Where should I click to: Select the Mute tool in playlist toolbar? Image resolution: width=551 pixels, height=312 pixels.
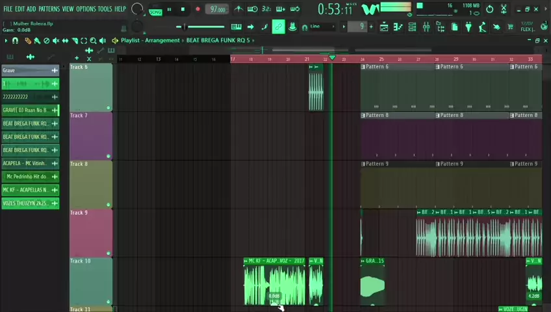pyautogui.click(x=55, y=41)
